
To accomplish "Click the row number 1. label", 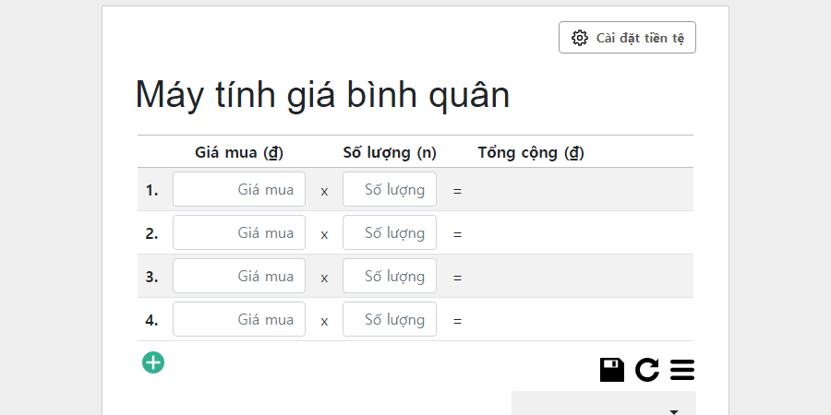I will coord(152,190).
